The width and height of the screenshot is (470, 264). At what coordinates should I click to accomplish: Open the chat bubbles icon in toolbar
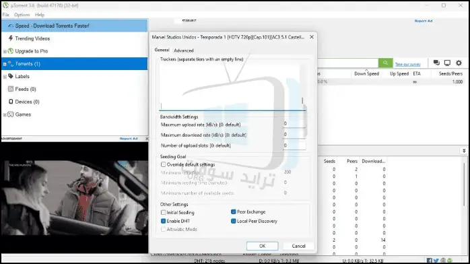click(x=436, y=63)
